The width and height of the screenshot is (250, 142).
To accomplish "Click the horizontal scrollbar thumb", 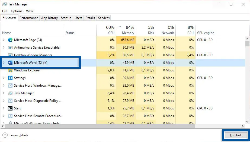I will pyautogui.click(x=100, y=126).
